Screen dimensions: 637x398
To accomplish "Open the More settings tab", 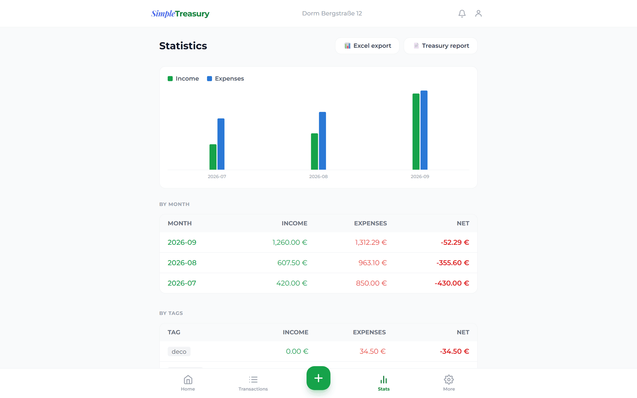I will 449,383.
